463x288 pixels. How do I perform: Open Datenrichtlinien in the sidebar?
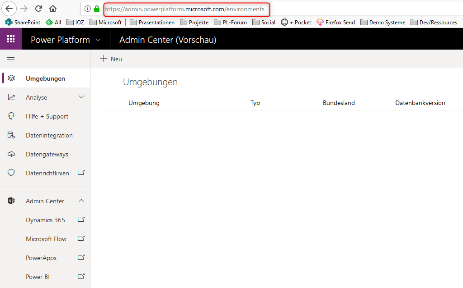[x=45, y=173]
